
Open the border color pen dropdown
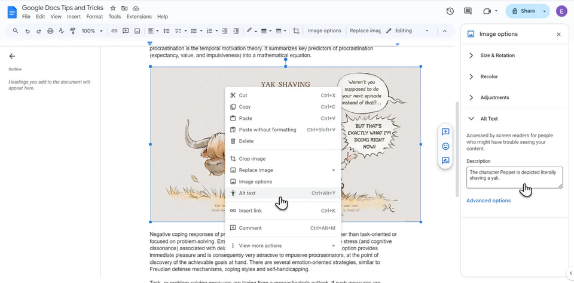(x=252, y=31)
